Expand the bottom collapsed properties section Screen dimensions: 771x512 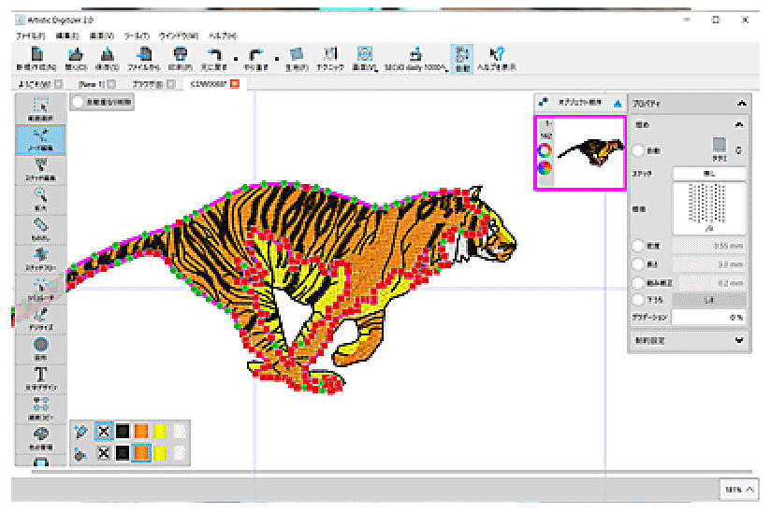[739, 340]
